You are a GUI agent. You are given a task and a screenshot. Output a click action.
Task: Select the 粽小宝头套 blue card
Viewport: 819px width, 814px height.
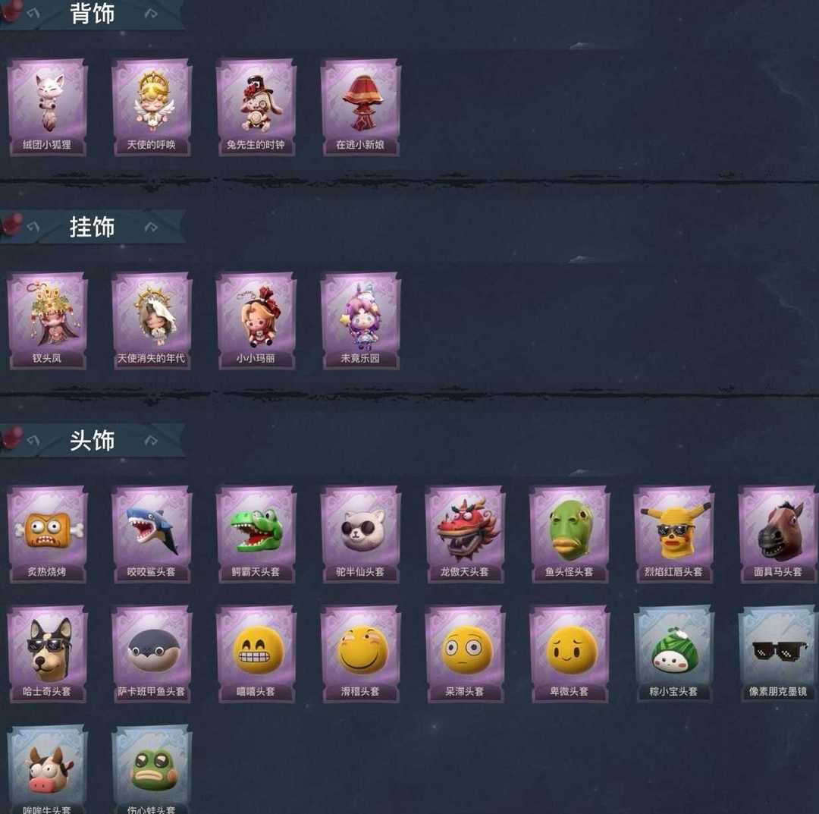[x=674, y=654]
